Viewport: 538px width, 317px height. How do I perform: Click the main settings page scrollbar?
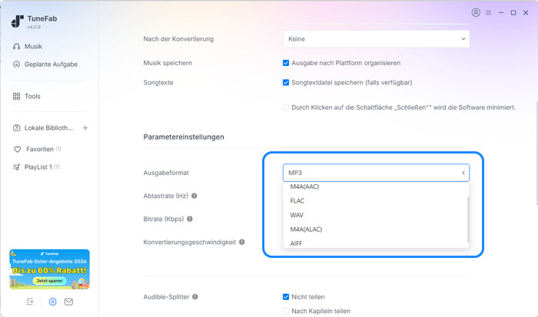536,154
